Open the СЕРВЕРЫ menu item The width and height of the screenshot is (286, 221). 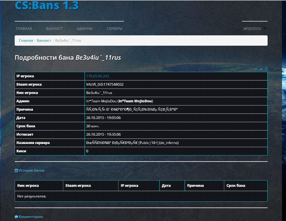(x=115, y=29)
